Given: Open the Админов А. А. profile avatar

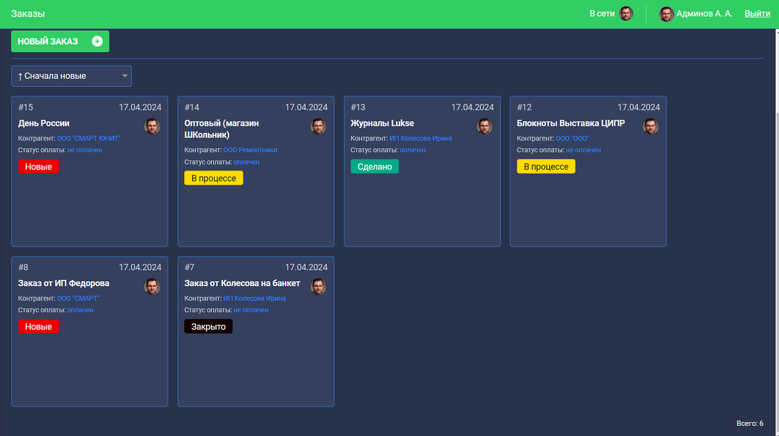Looking at the screenshot, I should pyautogui.click(x=666, y=14).
